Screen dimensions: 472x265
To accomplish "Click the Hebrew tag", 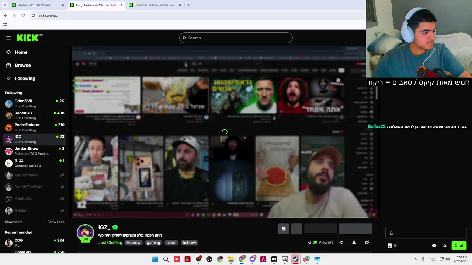I will (133, 243).
